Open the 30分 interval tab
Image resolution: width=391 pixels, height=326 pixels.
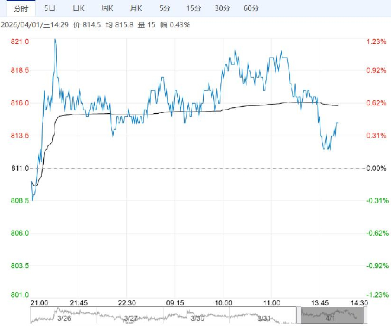point(222,8)
